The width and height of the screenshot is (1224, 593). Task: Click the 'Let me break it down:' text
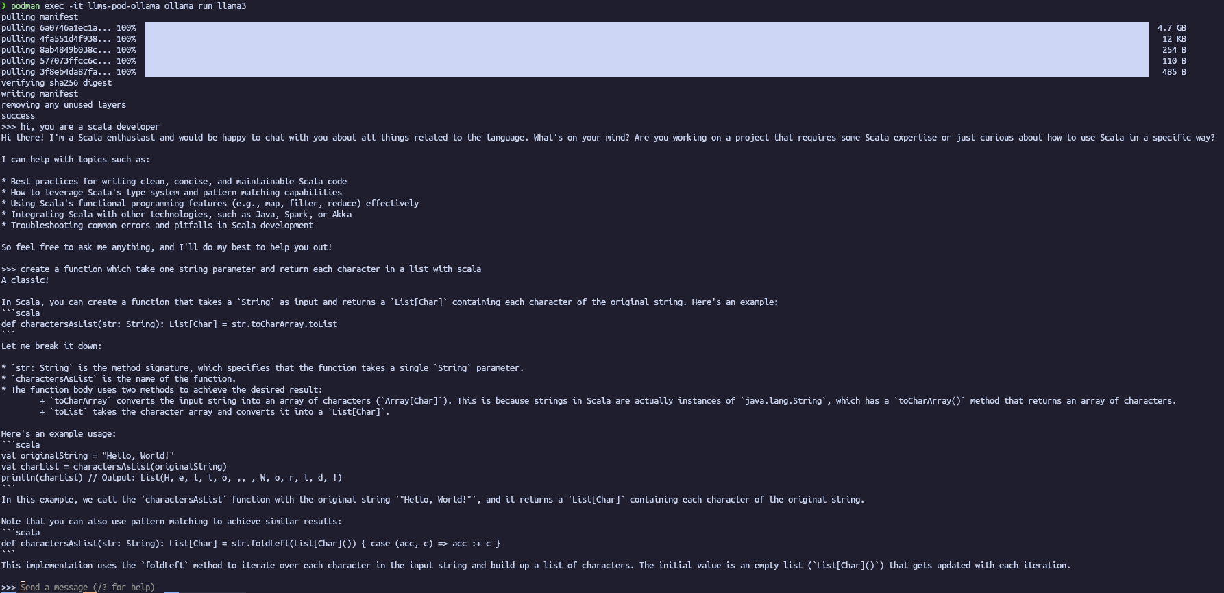(x=51, y=346)
